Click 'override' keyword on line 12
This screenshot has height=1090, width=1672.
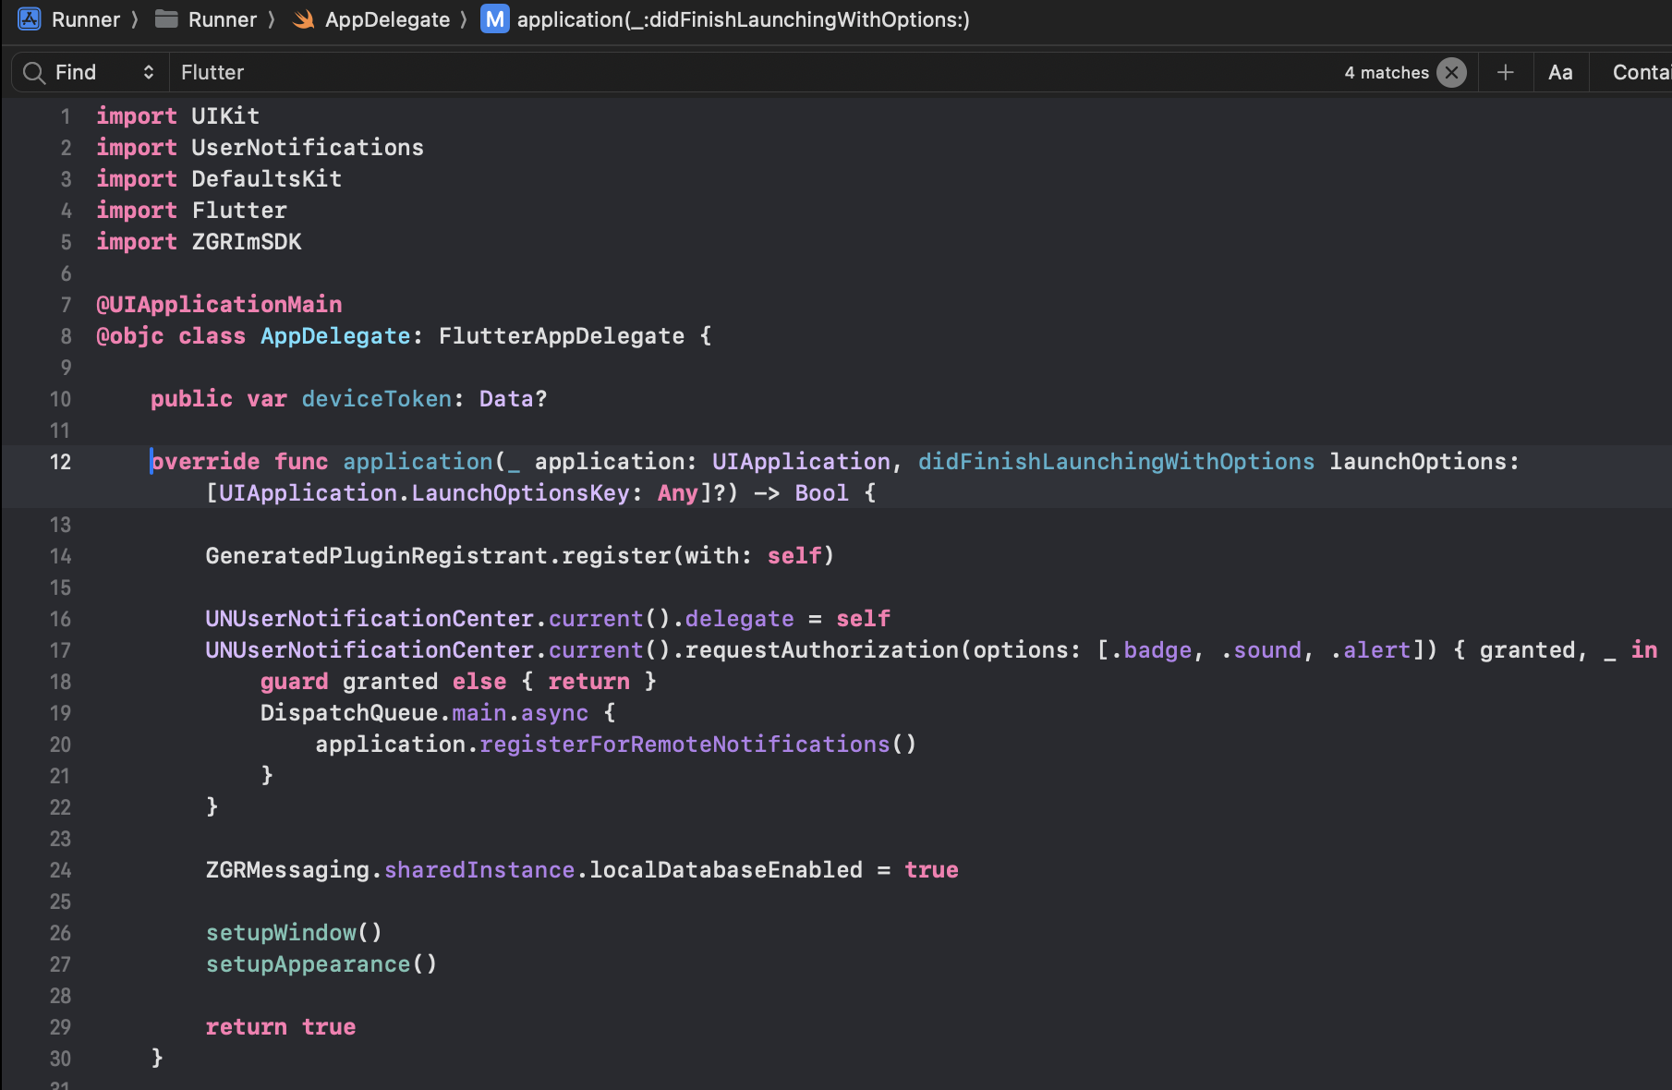pyautogui.click(x=205, y=462)
